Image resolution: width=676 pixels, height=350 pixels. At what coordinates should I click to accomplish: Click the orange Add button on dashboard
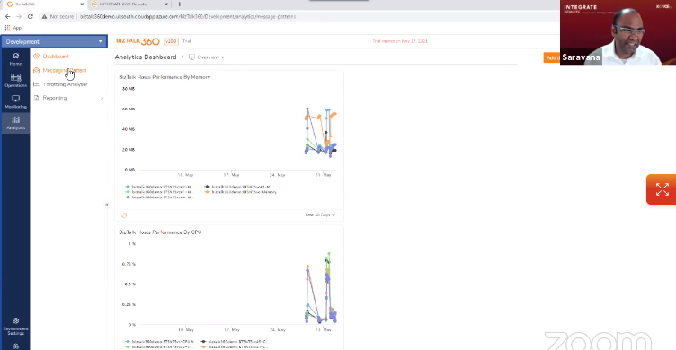[x=551, y=57]
